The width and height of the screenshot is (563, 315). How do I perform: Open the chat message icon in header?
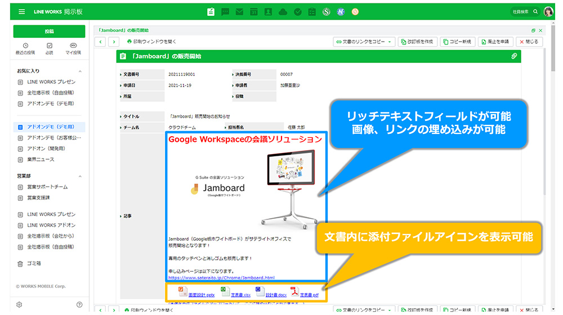tap(225, 12)
